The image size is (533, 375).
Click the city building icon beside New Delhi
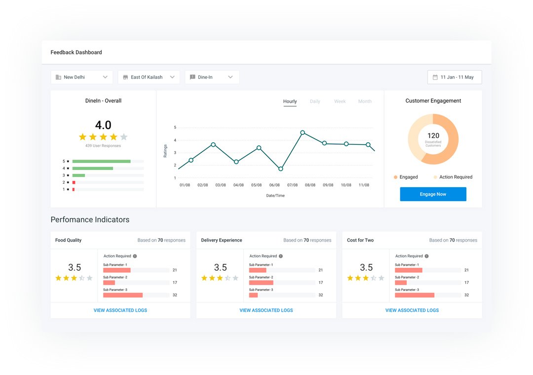58,77
